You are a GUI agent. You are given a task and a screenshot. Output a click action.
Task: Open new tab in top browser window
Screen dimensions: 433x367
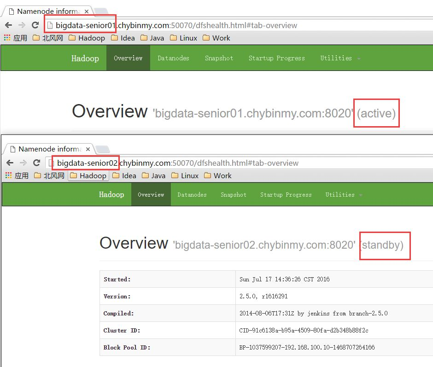[101, 12]
